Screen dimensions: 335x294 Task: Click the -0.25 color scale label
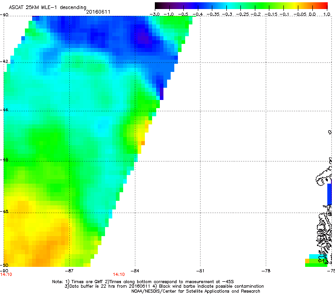click(x=243, y=14)
